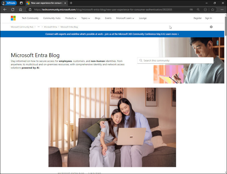Click the Microsoft logo

13,18
